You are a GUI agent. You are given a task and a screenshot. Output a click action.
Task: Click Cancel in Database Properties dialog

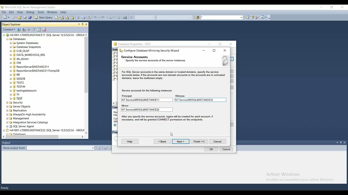226,149
